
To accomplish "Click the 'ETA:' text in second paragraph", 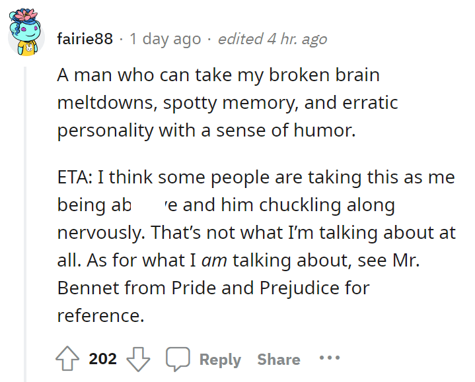I will (75, 177).
